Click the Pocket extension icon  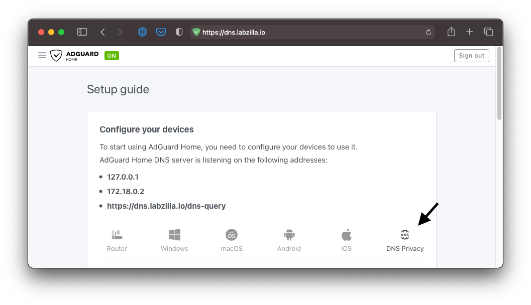(161, 32)
